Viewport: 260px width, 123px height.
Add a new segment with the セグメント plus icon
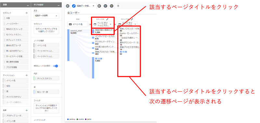tap(27, 13)
